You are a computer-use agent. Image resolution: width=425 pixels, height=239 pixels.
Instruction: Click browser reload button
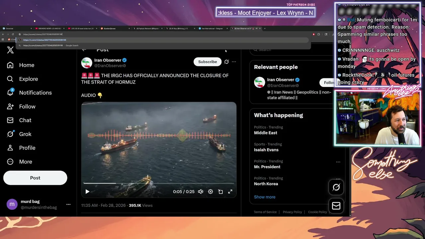(13, 34)
